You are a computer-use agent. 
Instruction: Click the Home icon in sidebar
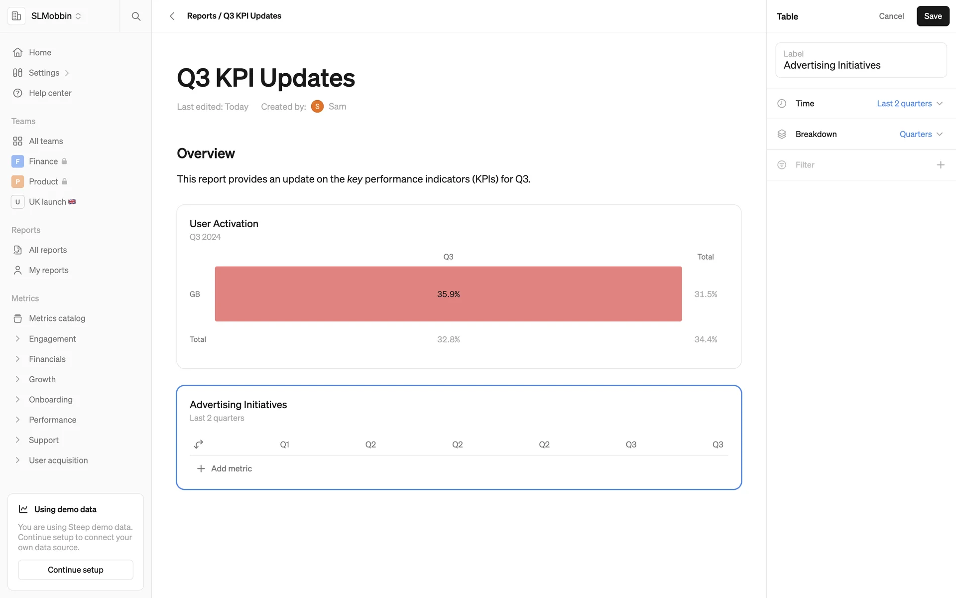click(x=18, y=52)
